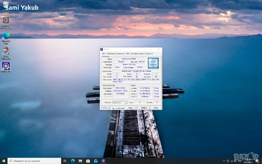Click the Tools button in CPU-Z
The width and height of the screenshot is (262, 164).
click(130, 108)
